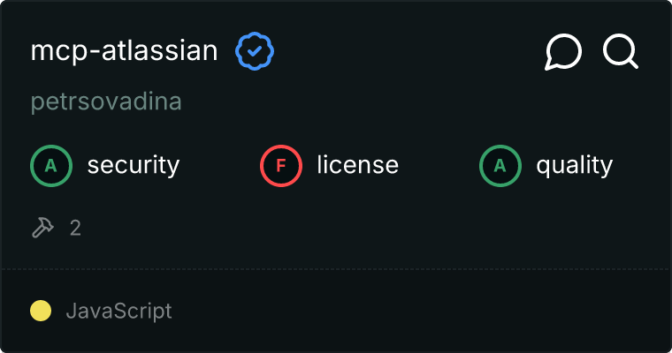672x353 pixels.
Task: Click the yellow JavaScript language dot
Action: point(41,311)
